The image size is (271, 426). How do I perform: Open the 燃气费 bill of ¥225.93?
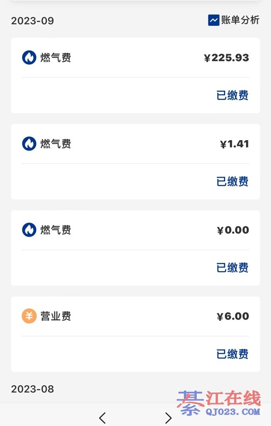click(56, 58)
